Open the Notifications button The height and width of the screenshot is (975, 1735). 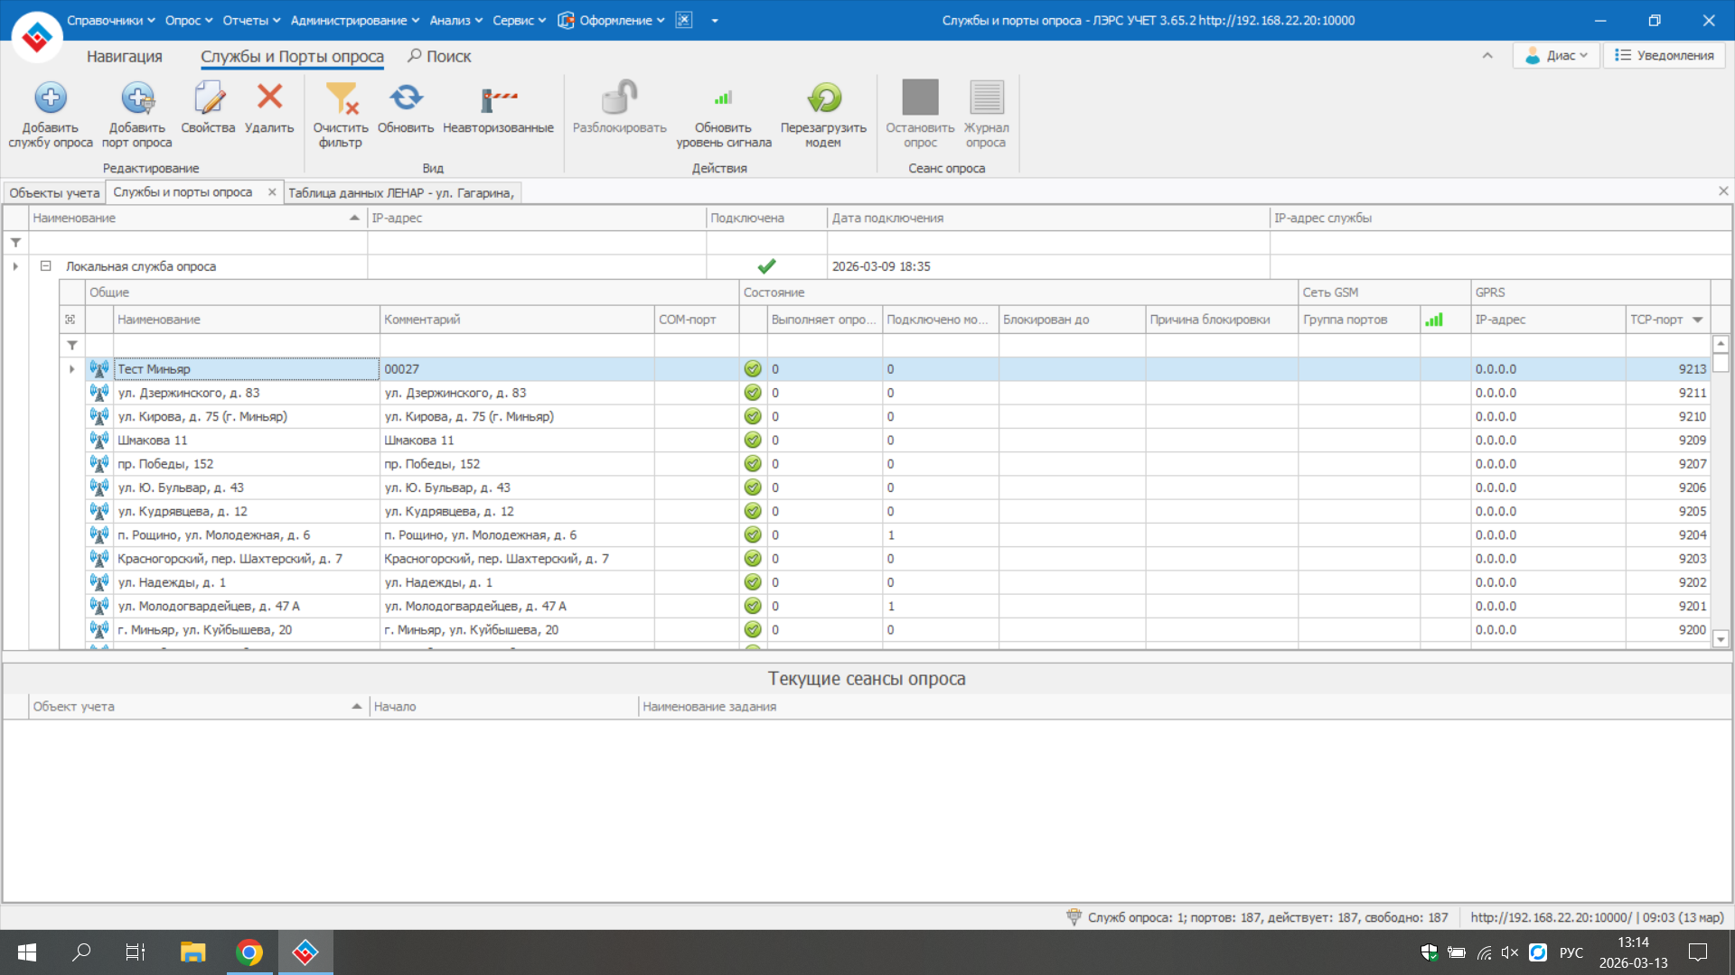click(x=1665, y=55)
